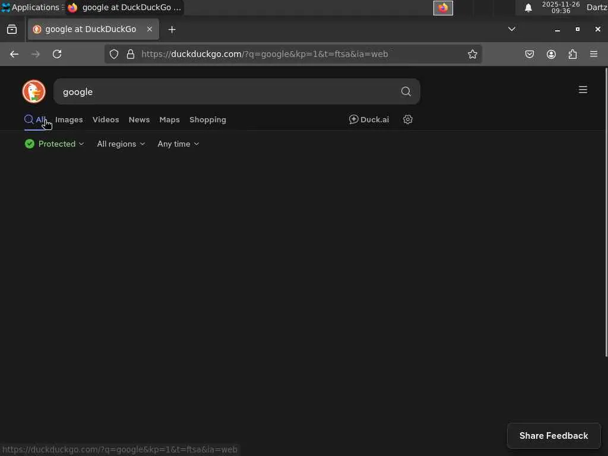Open Save to Pocket icon
This screenshot has height=456, width=608.
[x=529, y=54]
